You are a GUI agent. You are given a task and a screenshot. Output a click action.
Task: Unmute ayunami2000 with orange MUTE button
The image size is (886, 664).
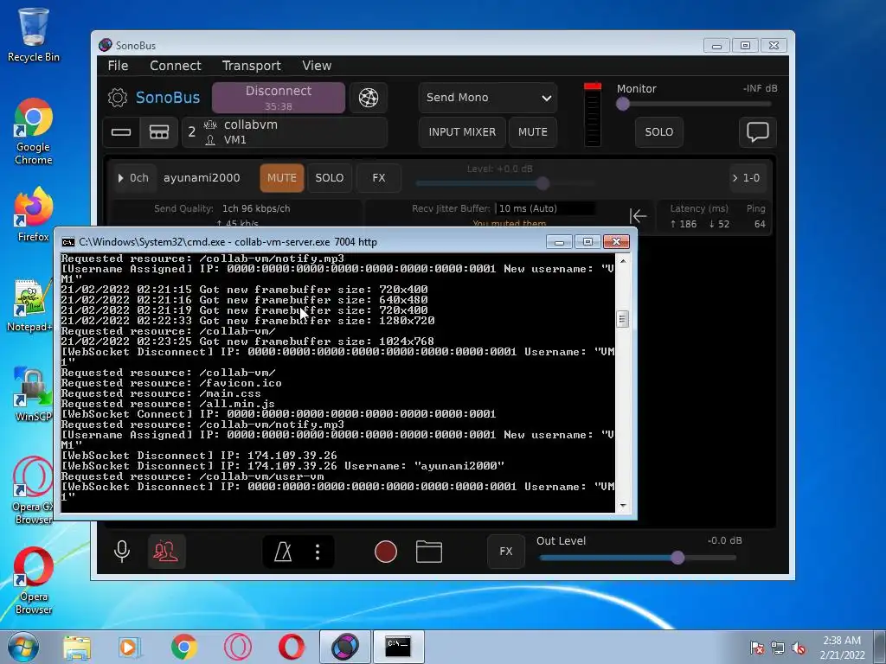click(x=282, y=178)
